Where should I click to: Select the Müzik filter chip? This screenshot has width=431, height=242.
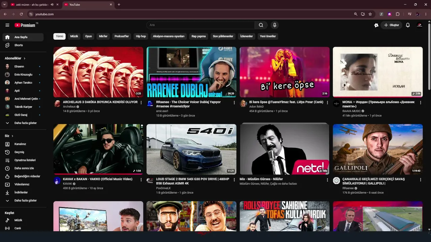point(74,36)
